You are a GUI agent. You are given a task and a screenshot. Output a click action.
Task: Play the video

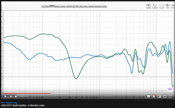tap(6, 96)
